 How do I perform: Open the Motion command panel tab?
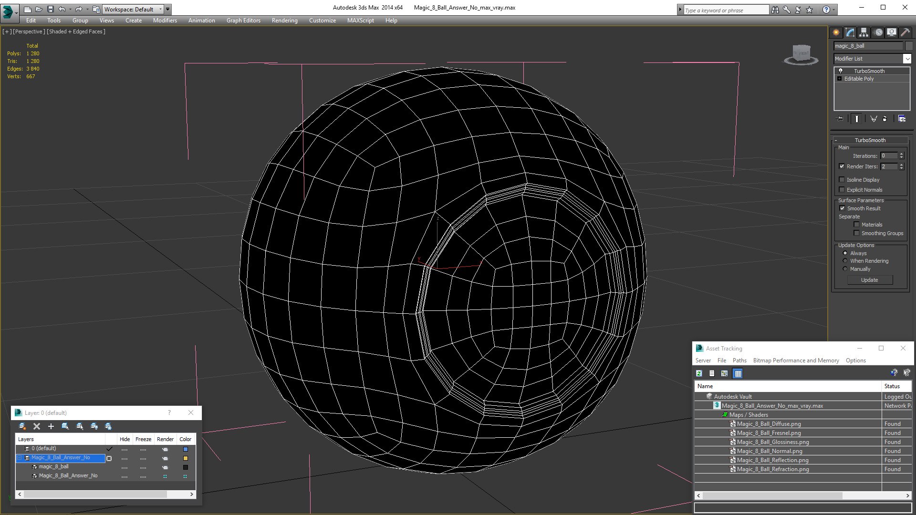pos(878,32)
